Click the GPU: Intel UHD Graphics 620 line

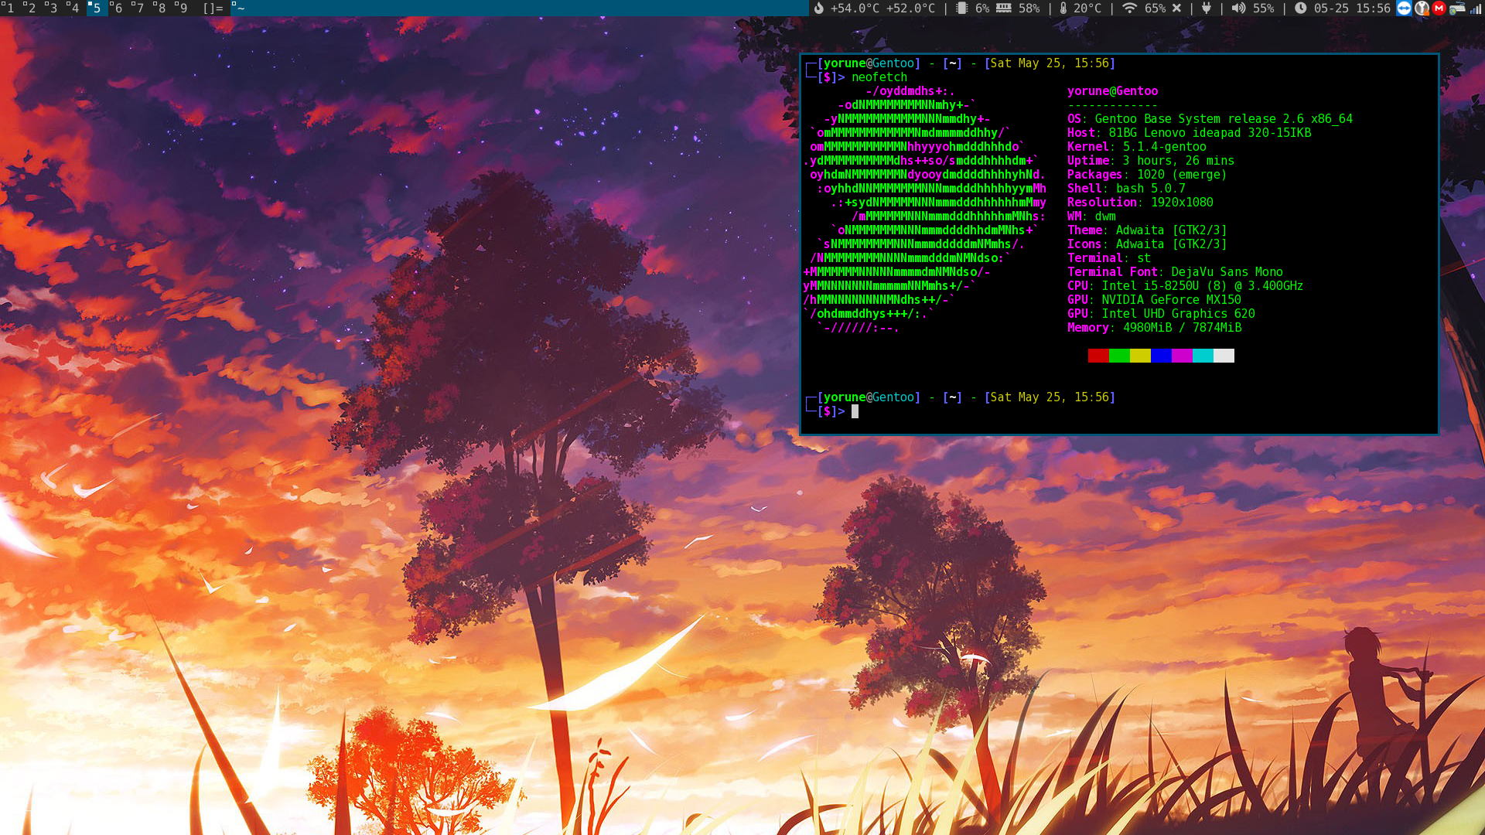pyautogui.click(x=1161, y=314)
